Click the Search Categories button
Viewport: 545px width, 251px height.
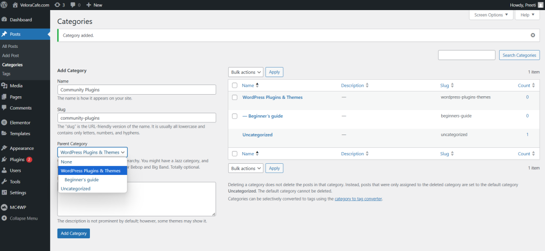pos(519,55)
